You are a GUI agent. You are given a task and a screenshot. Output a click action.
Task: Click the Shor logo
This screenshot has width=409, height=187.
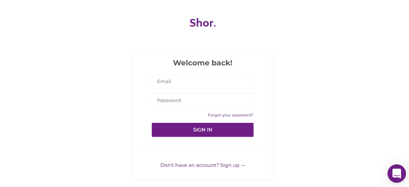coord(203,23)
